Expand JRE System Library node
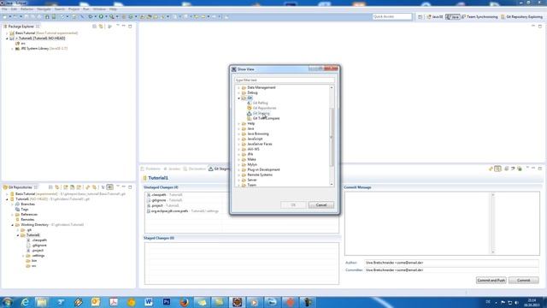This screenshot has width=547, height=308. click(x=12, y=49)
